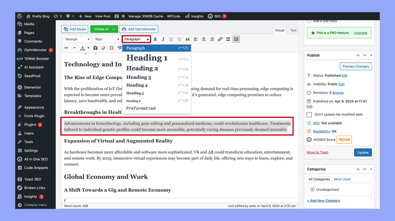
Task: Insert a special character symbol
Action: 111,48
